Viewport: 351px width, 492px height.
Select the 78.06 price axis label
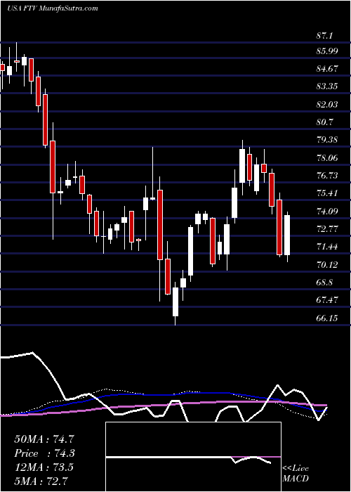328,157
